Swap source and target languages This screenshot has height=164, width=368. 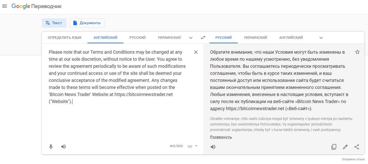(x=203, y=38)
